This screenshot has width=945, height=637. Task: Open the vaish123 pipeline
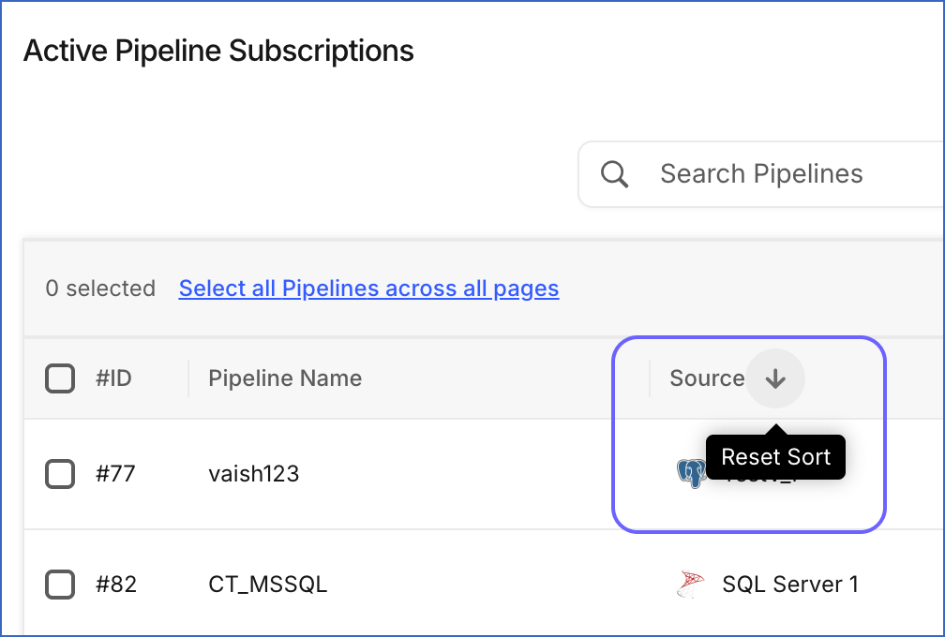click(254, 474)
